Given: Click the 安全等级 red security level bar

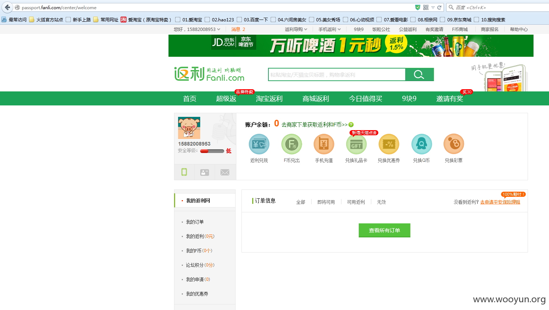Looking at the screenshot, I should (x=212, y=151).
